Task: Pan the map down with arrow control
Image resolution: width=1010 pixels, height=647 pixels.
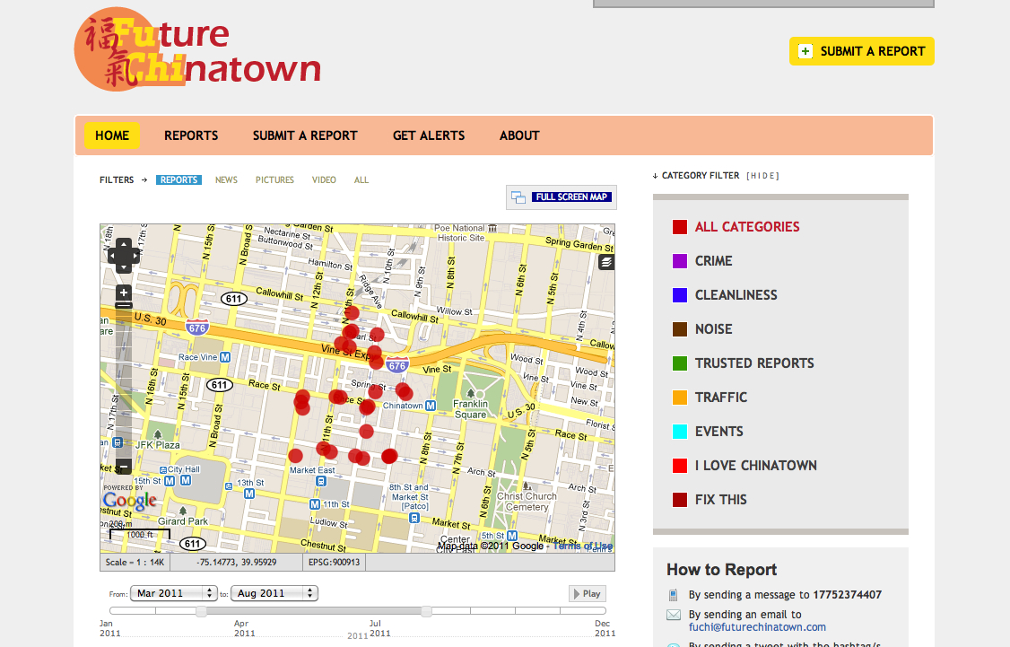Action: pos(124,267)
